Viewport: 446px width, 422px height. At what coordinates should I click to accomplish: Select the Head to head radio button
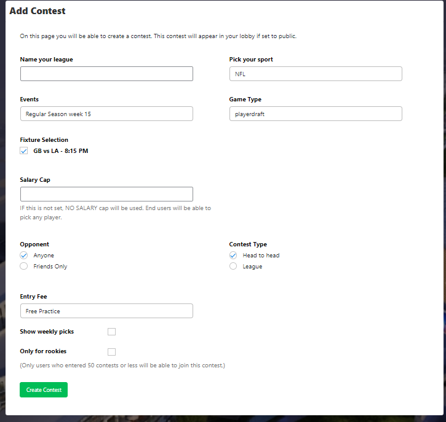233,256
